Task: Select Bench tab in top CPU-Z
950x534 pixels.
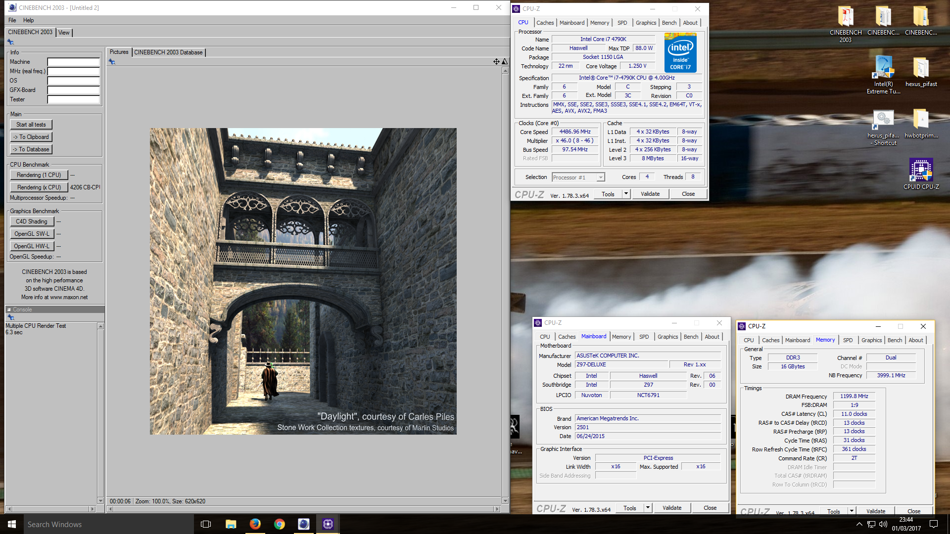Action: (669, 23)
